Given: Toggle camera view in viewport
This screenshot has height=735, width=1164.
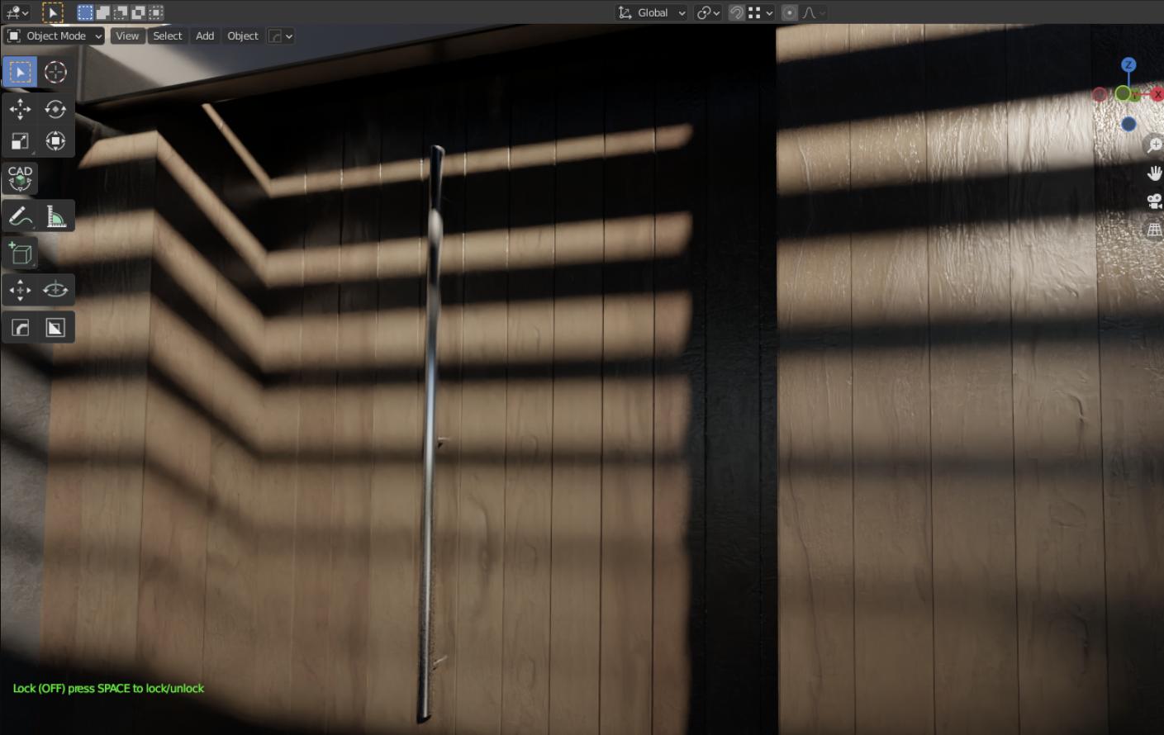Looking at the screenshot, I should coord(1154,201).
